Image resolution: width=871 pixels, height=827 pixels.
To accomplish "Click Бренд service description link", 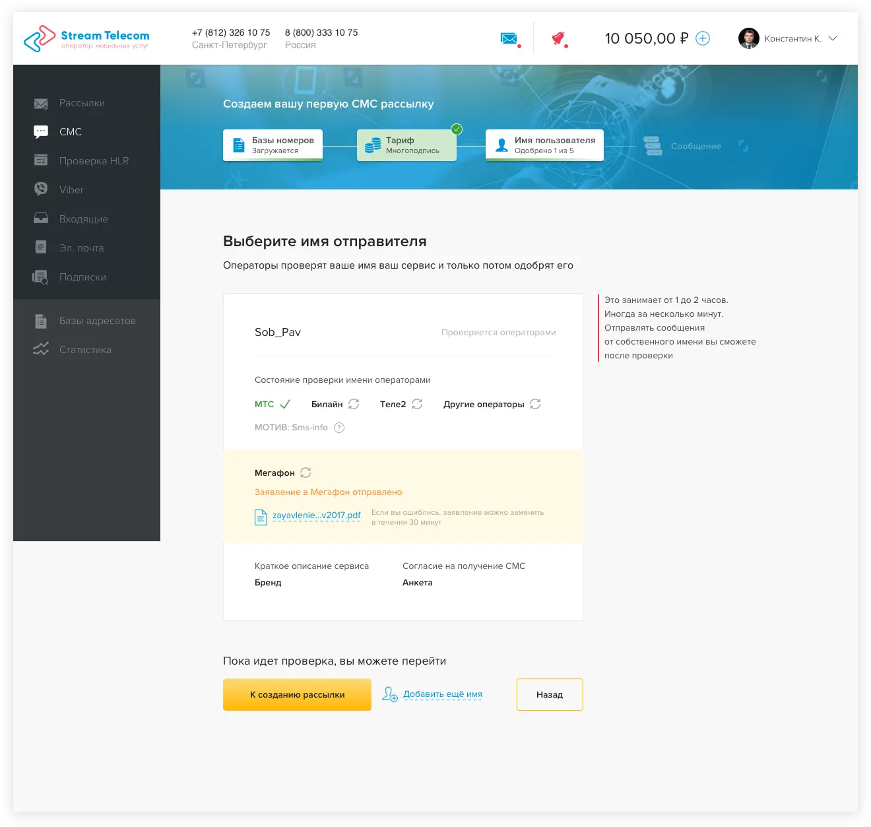I will (268, 582).
